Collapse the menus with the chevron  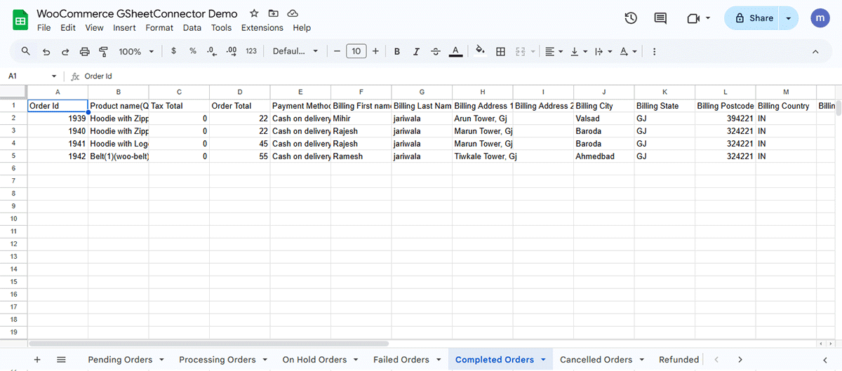click(x=815, y=51)
